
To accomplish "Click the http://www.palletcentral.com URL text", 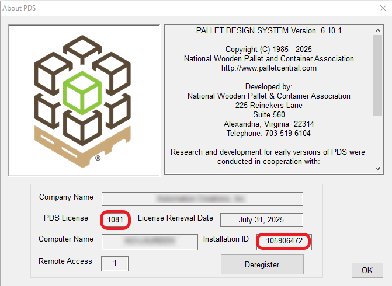I will point(269,68).
